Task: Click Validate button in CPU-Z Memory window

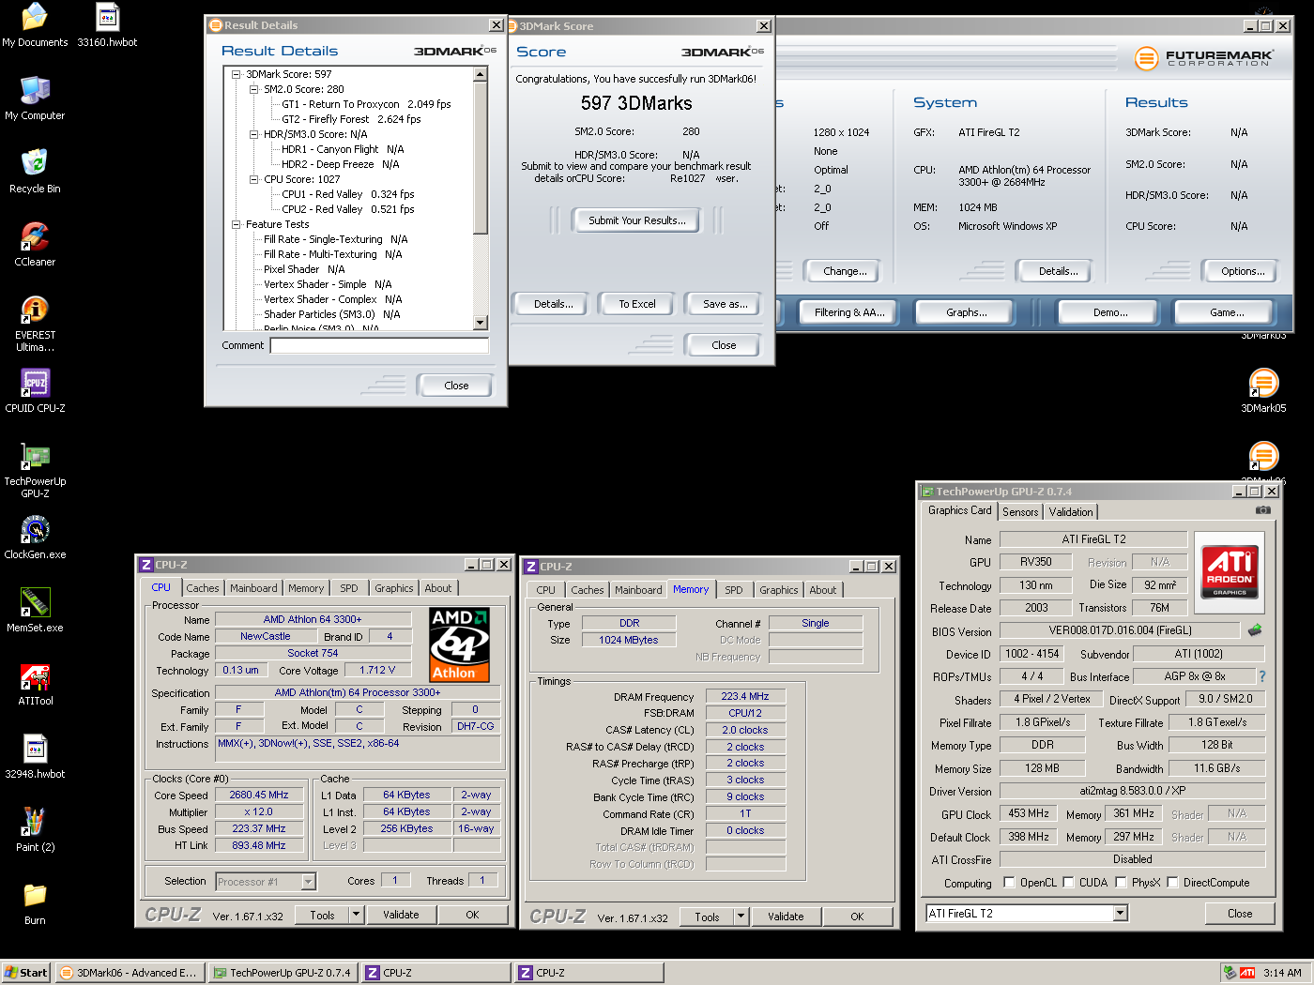Action: [786, 917]
